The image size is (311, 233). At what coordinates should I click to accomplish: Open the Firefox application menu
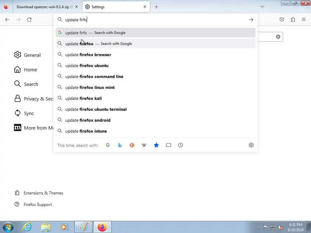coord(304,19)
